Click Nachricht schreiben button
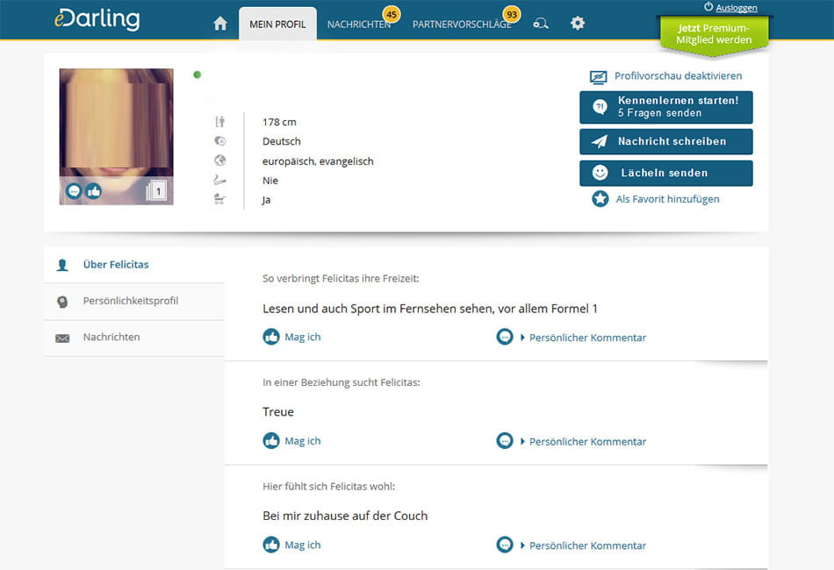 click(x=666, y=141)
